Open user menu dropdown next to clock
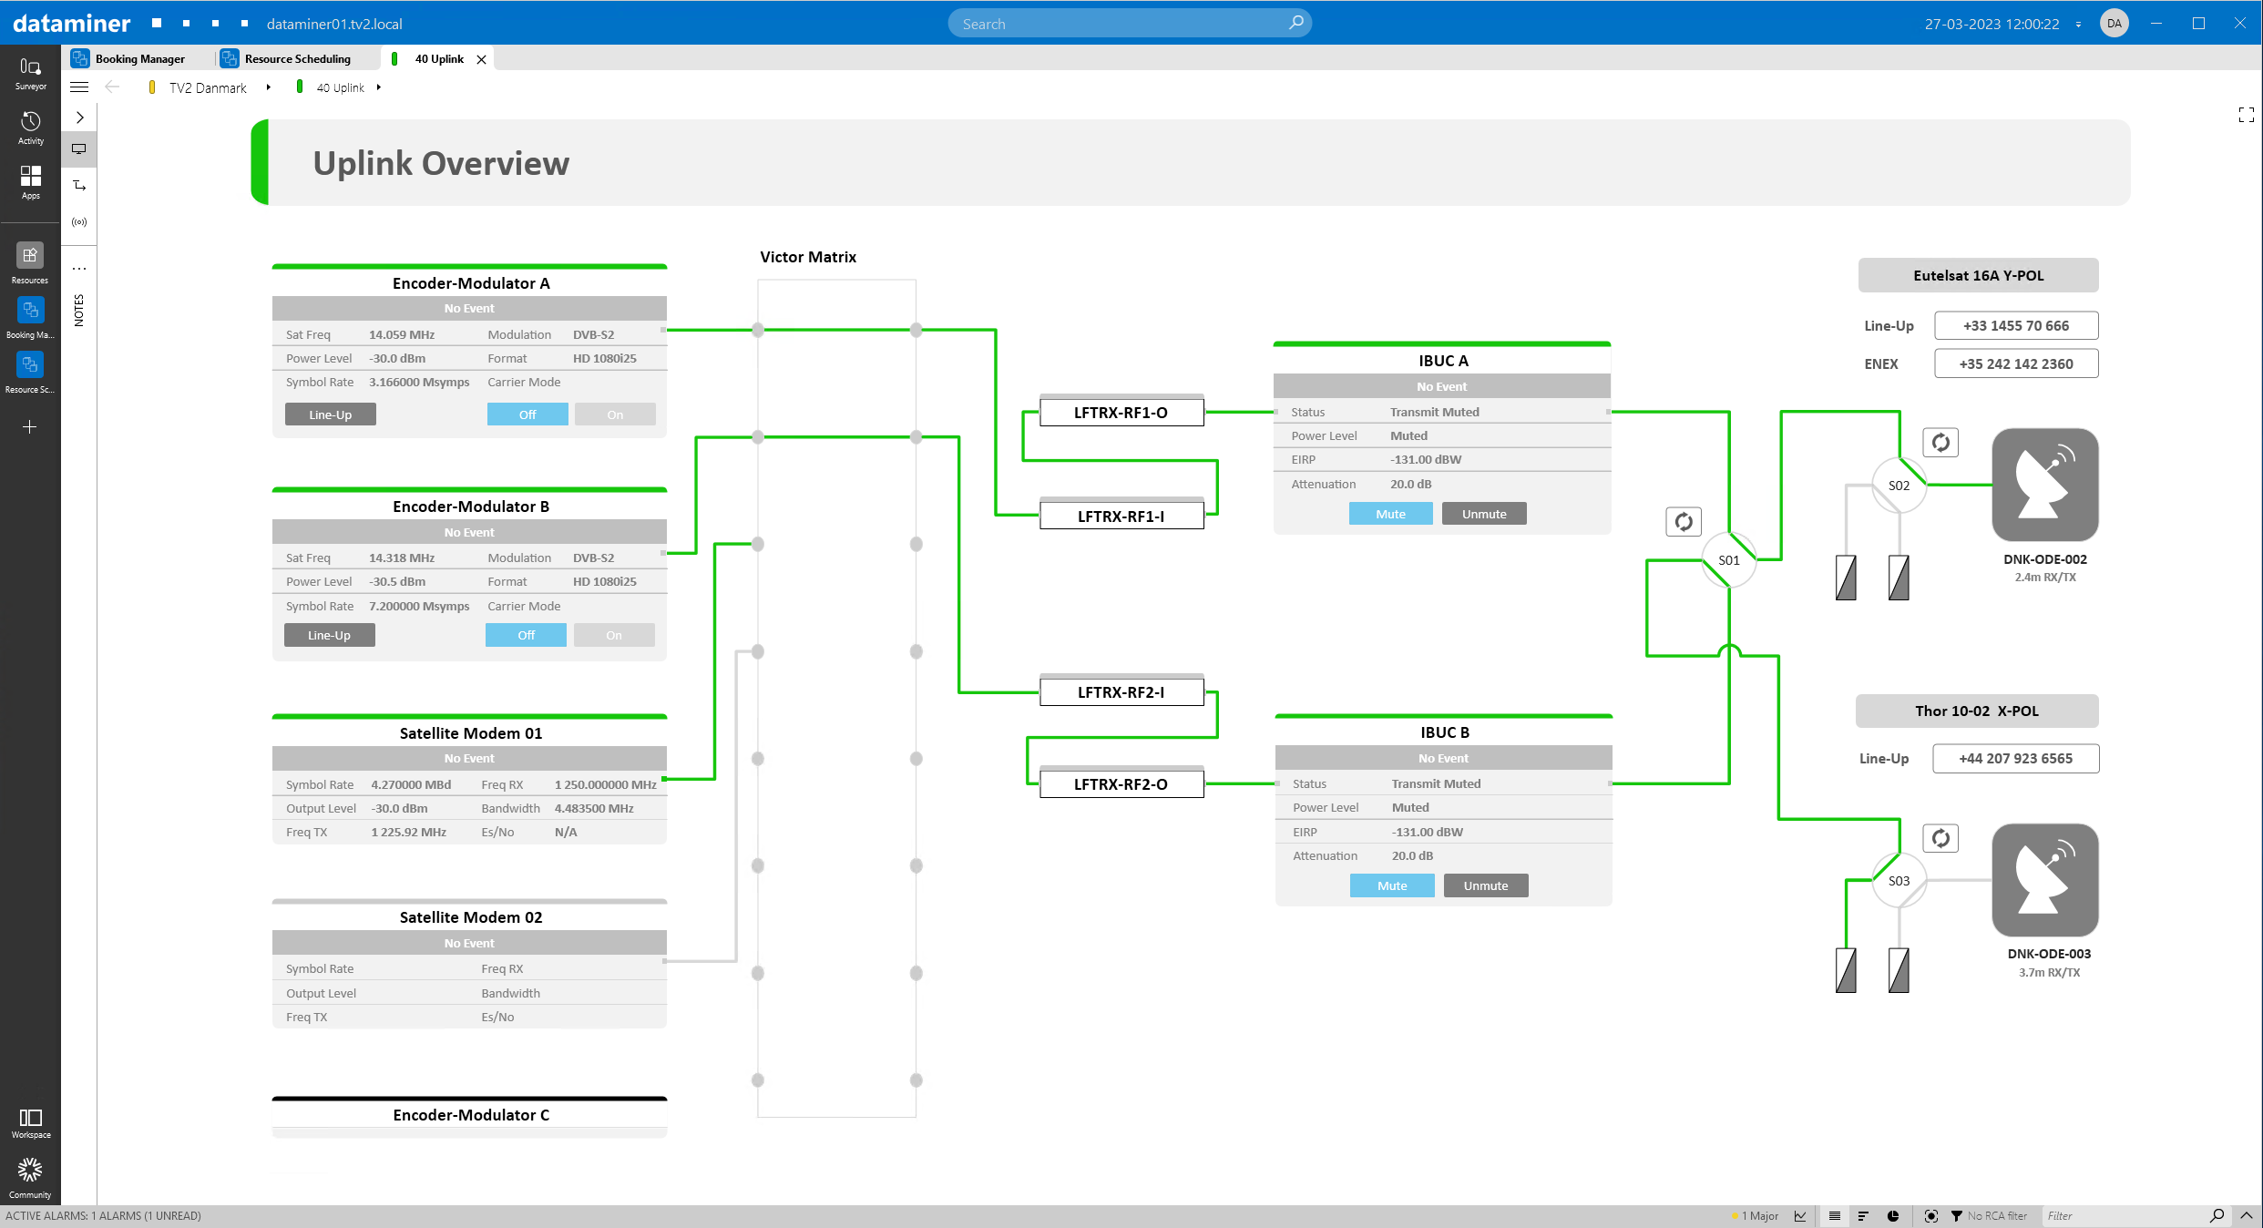This screenshot has height=1228, width=2263. click(2079, 25)
